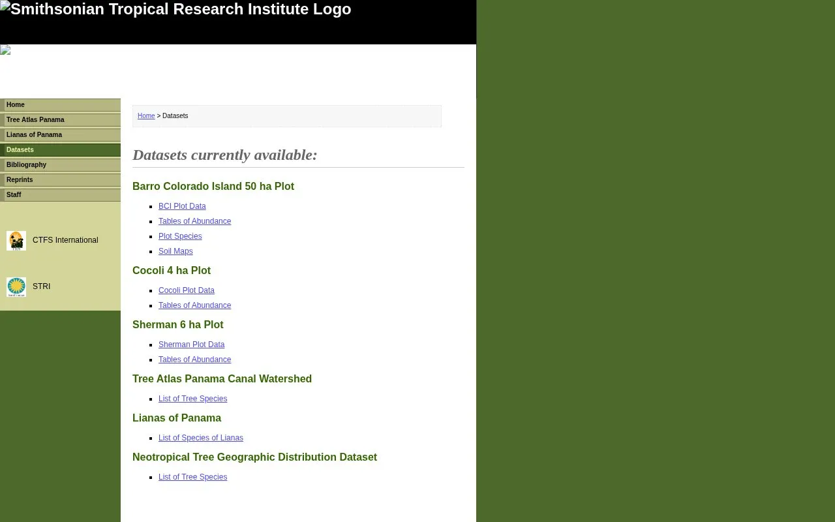
Task: Open the Plot Species link
Action: coord(180,236)
